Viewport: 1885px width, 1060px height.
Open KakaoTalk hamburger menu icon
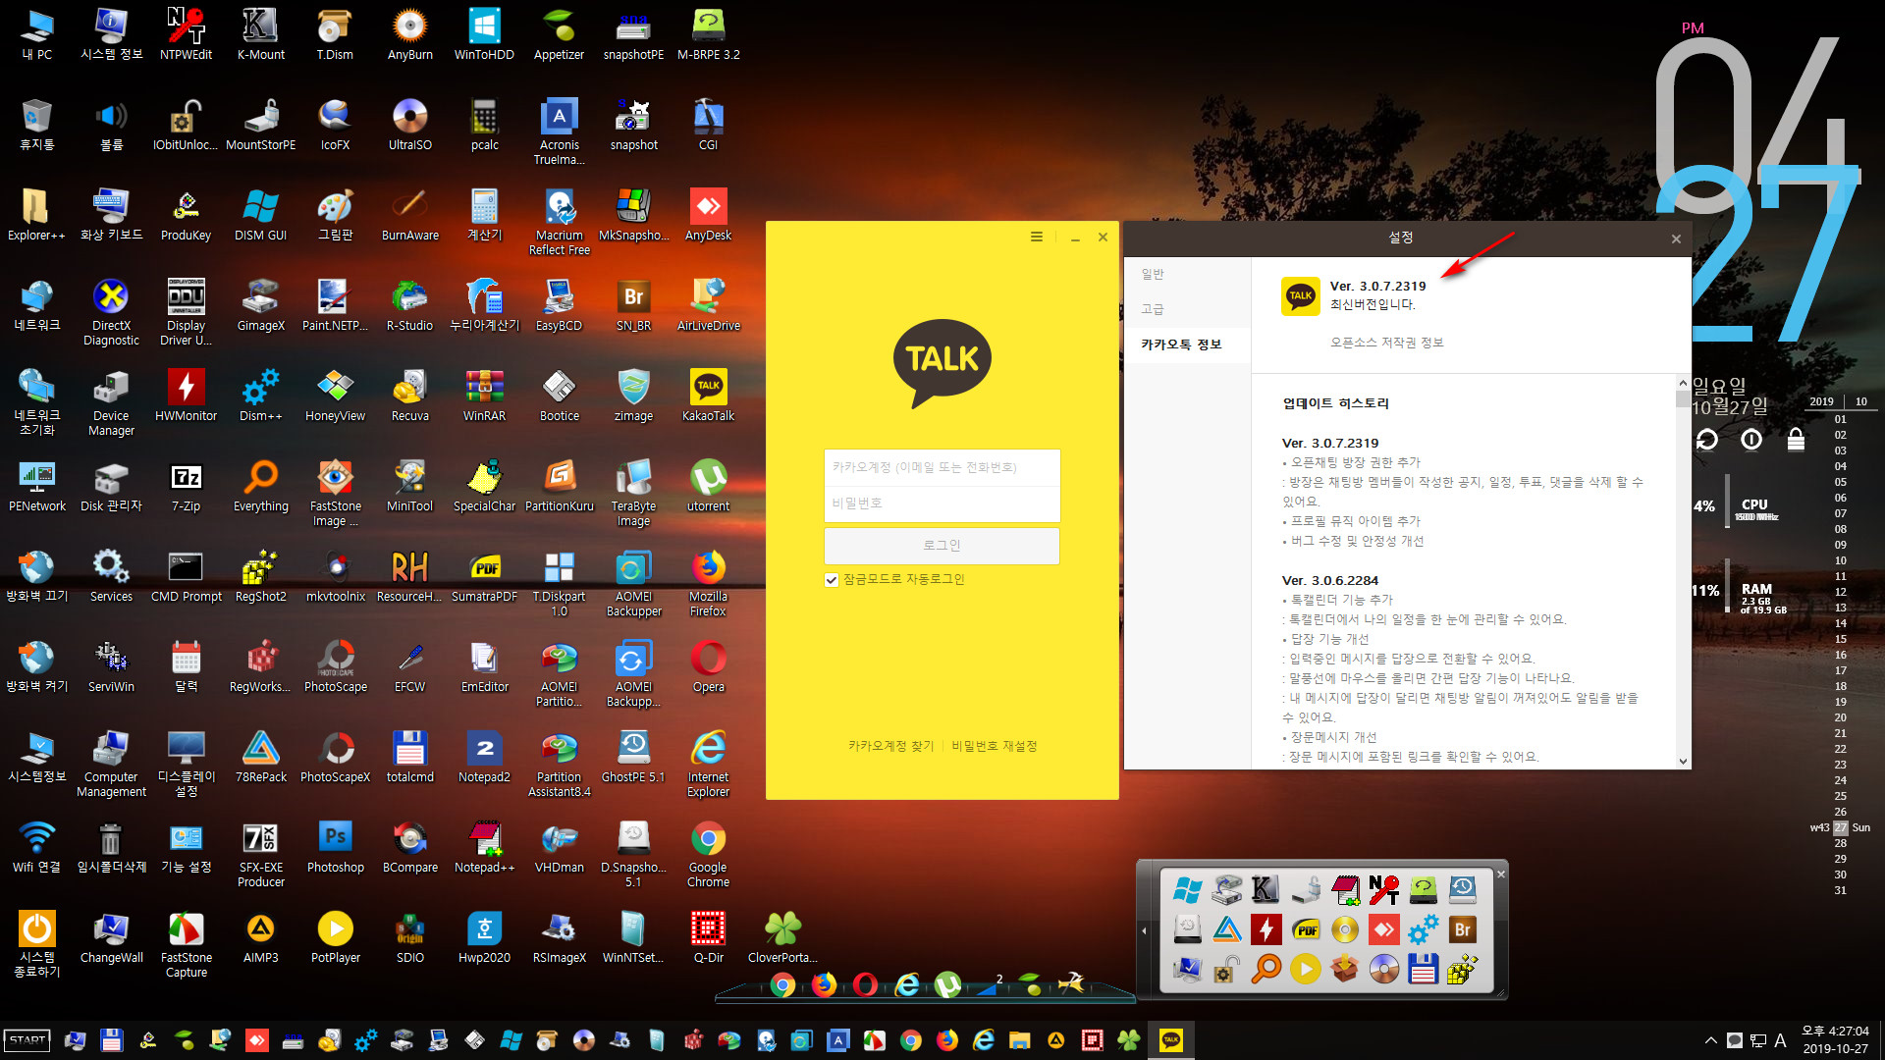(x=1036, y=237)
